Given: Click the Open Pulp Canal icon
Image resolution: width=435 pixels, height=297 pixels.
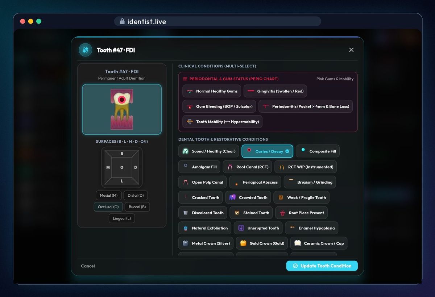Looking at the screenshot, I should (x=186, y=182).
